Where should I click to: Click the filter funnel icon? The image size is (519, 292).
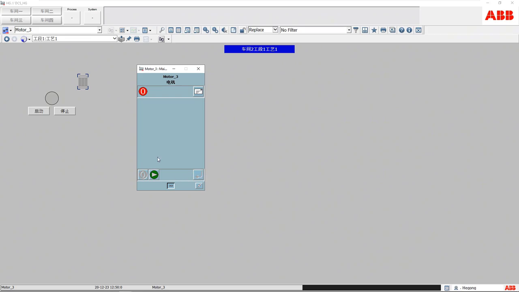click(x=356, y=30)
